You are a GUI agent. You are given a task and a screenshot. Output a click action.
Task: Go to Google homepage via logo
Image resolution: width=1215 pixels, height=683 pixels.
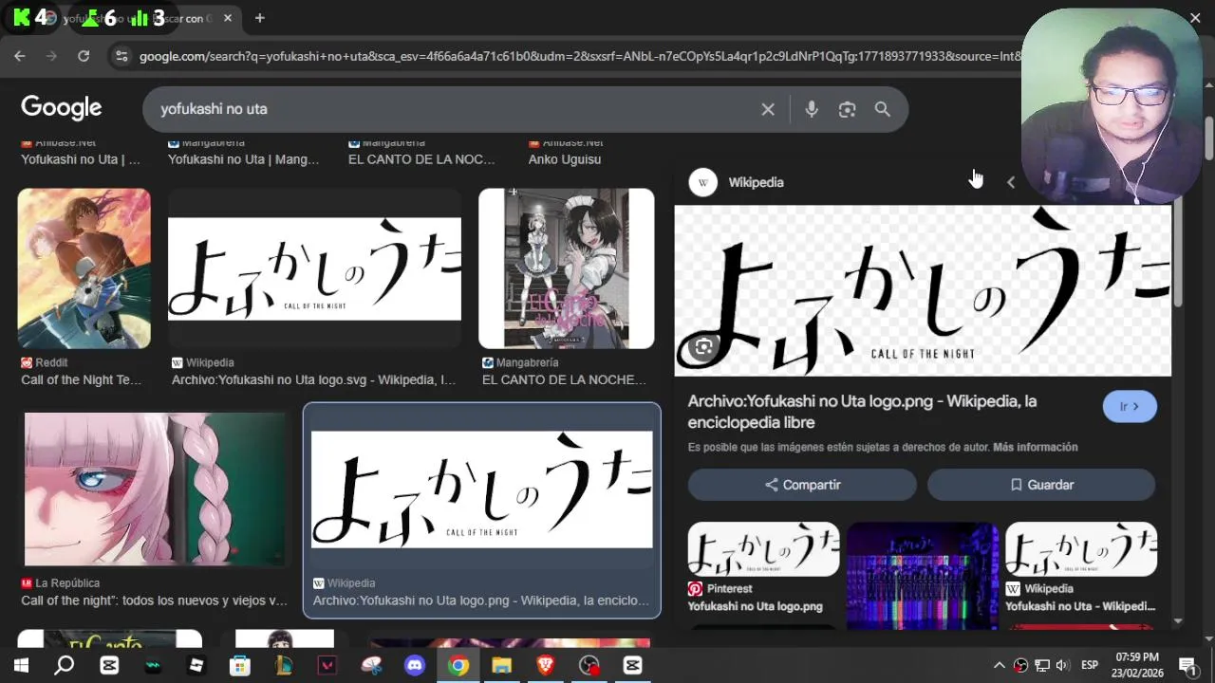point(62,108)
